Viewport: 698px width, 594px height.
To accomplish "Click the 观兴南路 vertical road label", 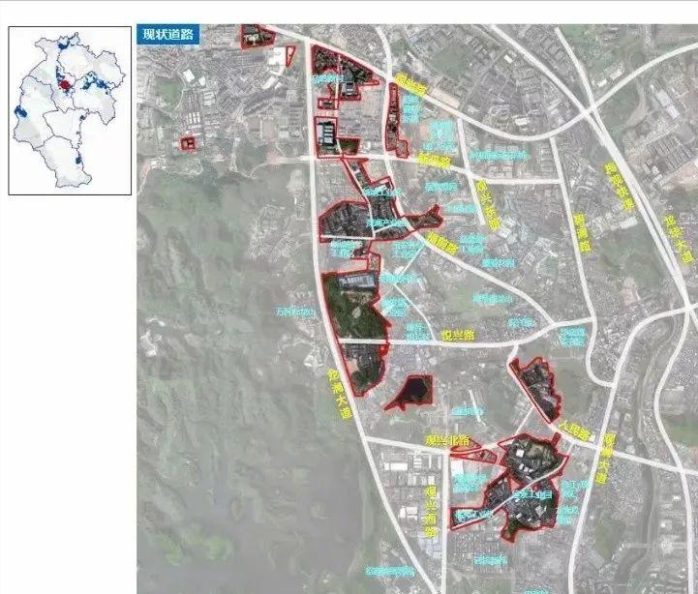I will pos(431,512).
